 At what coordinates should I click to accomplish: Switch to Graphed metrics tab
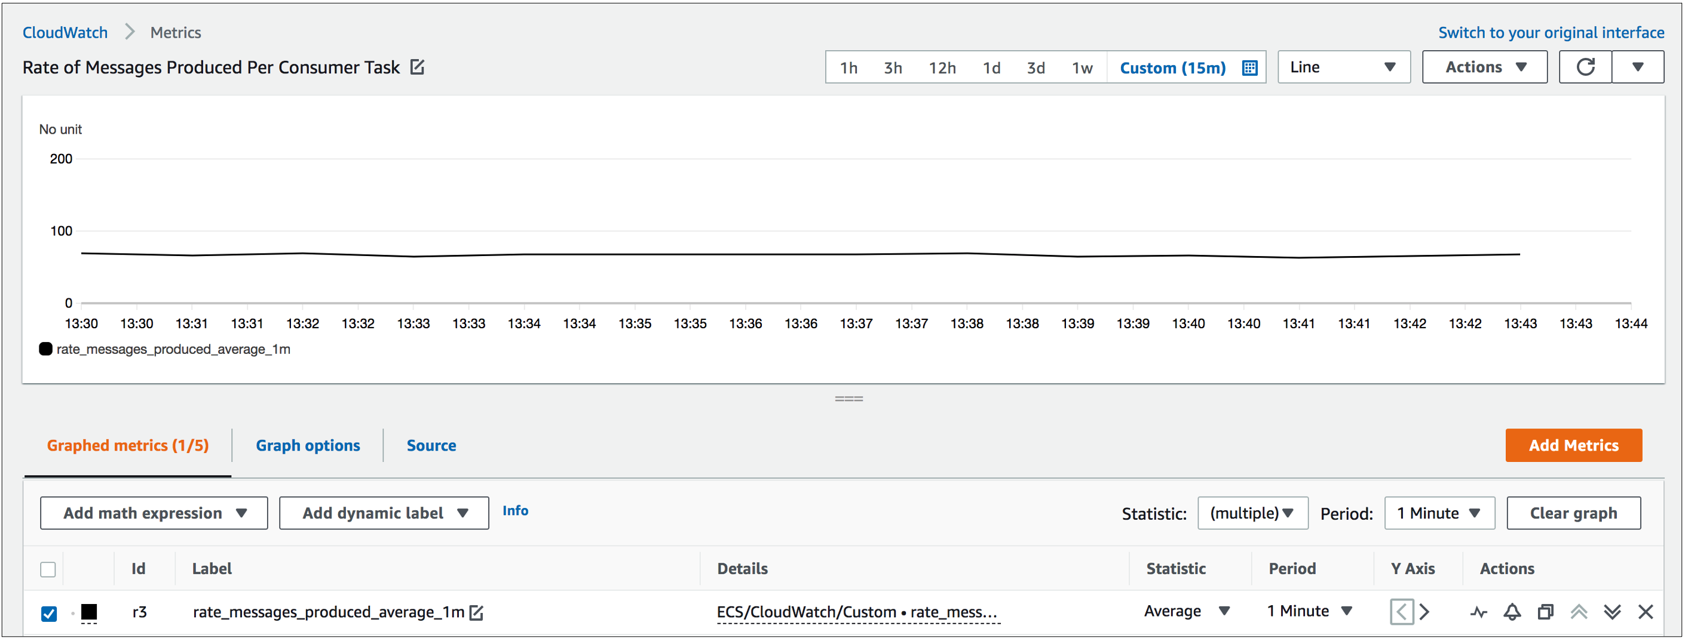click(x=127, y=446)
